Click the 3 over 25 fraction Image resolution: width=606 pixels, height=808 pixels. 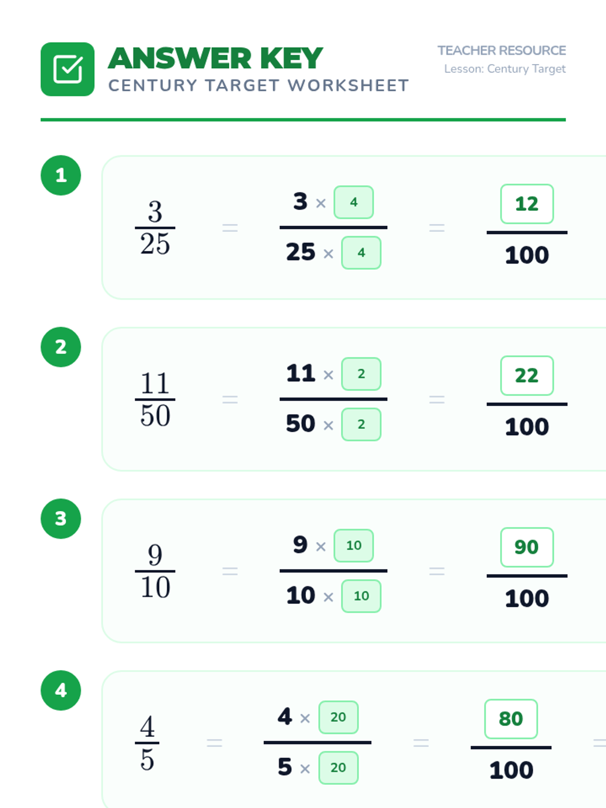[x=155, y=228]
